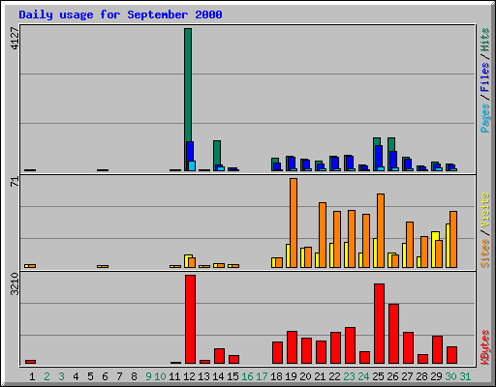Click green day label 10 on x-axis
The width and height of the screenshot is (496, 387).
click(160, 376)
